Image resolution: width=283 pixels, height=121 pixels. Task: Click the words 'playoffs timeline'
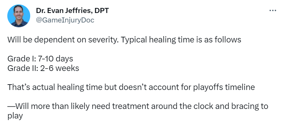[224, 87]
